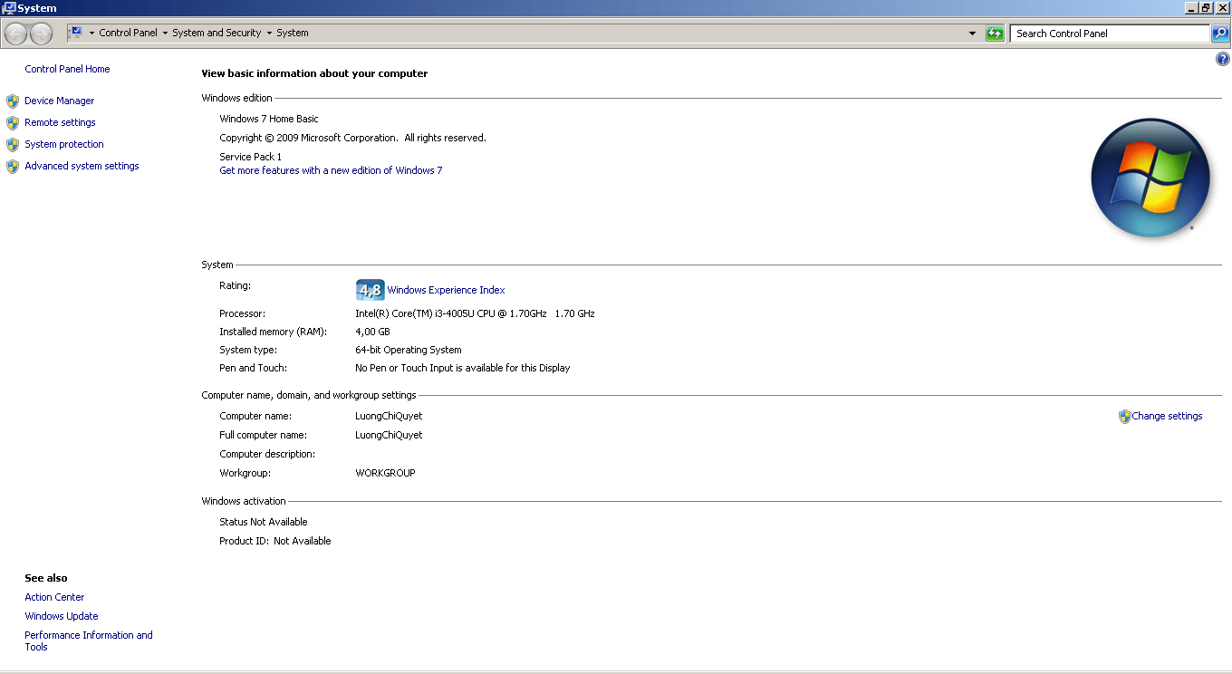This screenshot has height=674, width=1232.
Task: Click the Intel Core i3-4005U processor value
Action: click(x=475, y=313)
